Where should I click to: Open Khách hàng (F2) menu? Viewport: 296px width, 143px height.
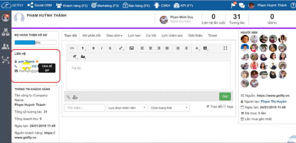pyautogui.click(x=72, y=6)
